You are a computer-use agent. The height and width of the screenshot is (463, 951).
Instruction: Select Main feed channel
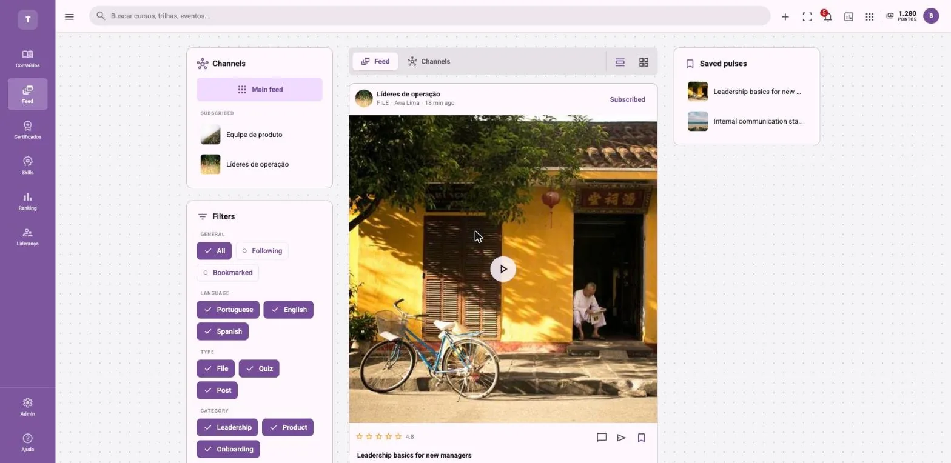tap(260, 90)
